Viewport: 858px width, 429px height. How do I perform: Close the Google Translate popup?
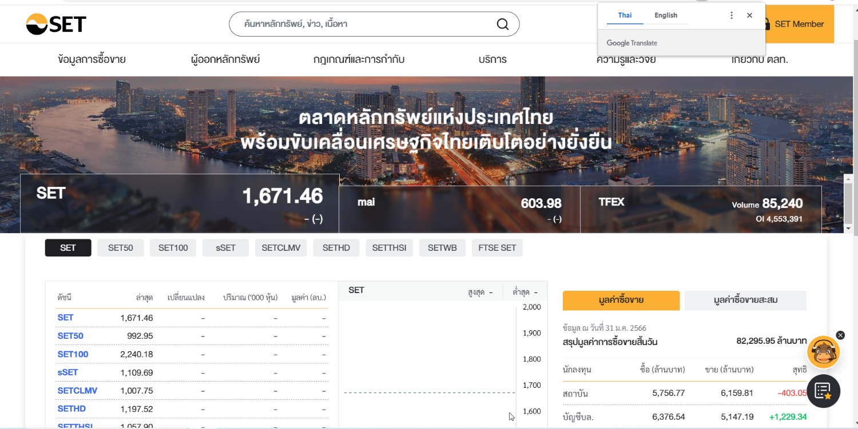(749, 15)
